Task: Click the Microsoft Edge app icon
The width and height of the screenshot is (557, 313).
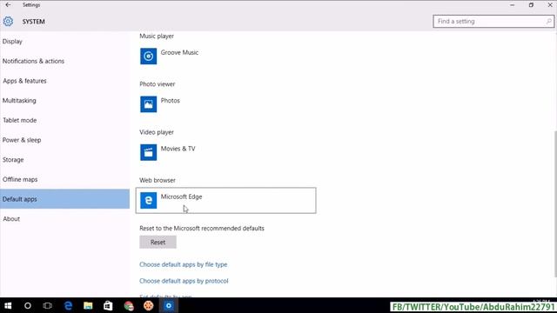Action: [148, 200]
